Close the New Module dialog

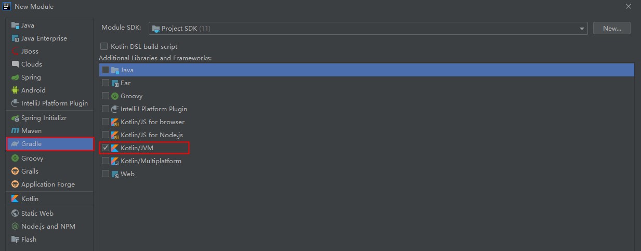point(630,6)
